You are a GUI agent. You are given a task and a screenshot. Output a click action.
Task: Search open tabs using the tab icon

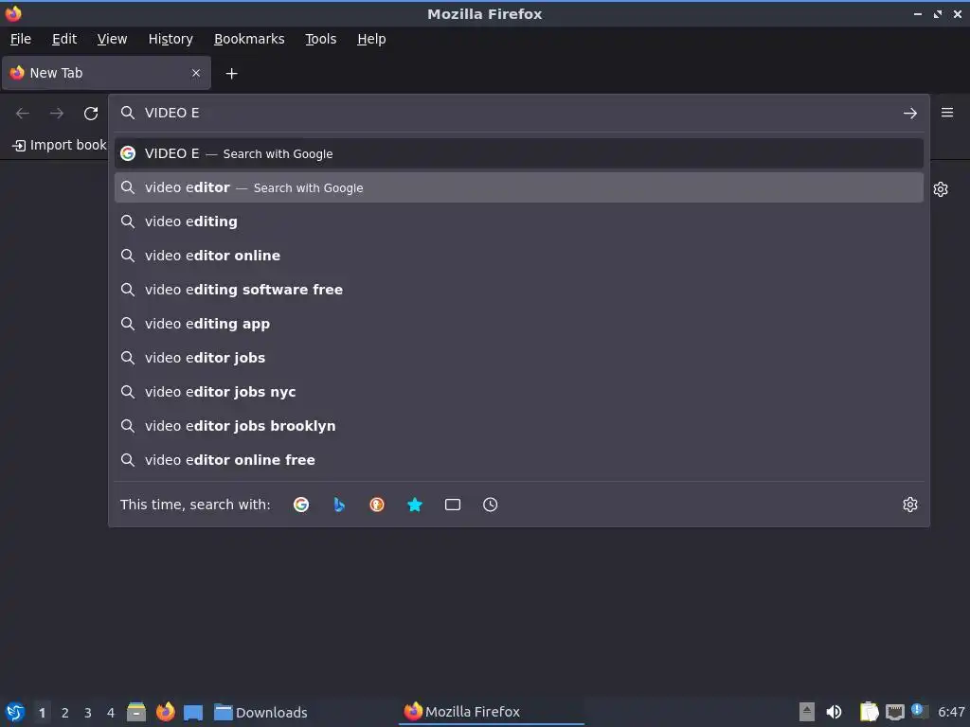pos(453,505)
